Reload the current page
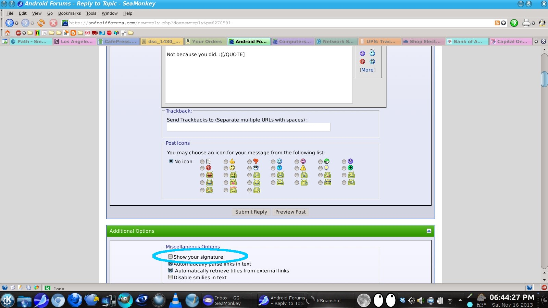 point(41,23)
